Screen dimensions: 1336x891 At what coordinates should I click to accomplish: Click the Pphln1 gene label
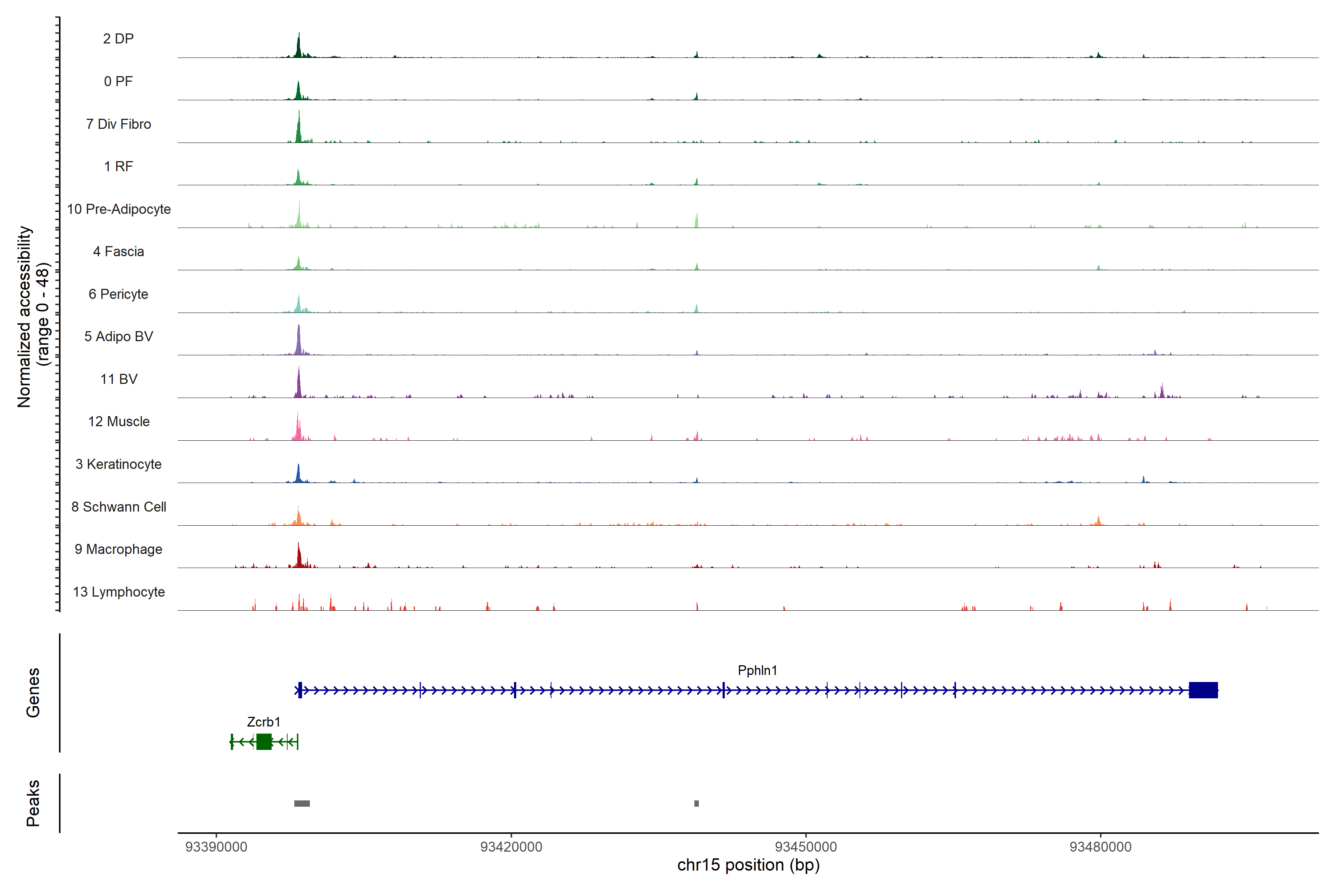pyautogui.click(x=757, y=670)
